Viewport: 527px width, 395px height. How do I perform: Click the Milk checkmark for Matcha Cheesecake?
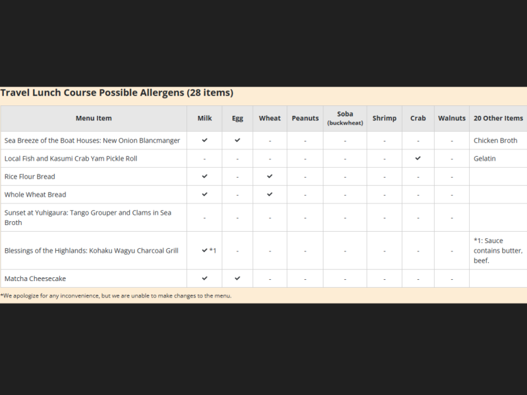[204, 278]
